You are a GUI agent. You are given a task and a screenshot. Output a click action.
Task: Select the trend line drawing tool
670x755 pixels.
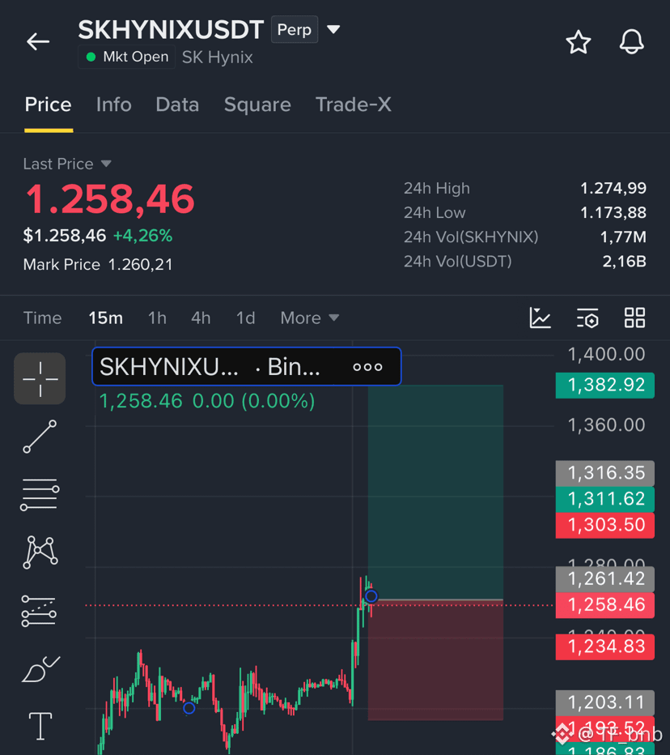[x=40, y=437]
